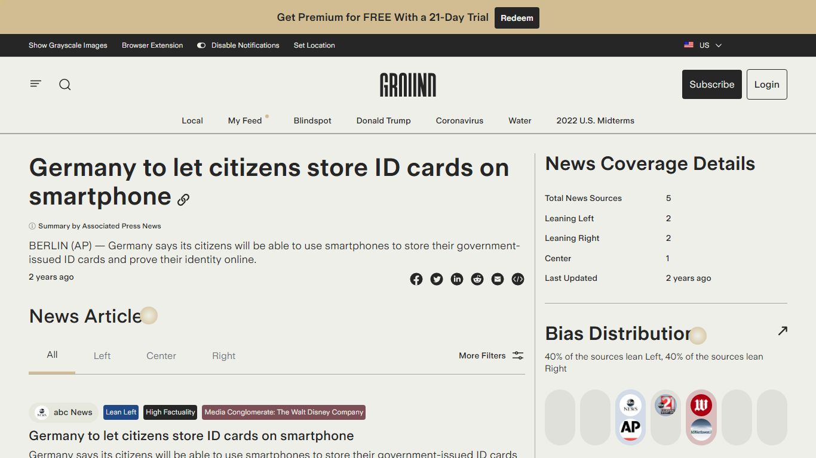Open the Local nav item
816x458 pixels.
tap(192, 120)
